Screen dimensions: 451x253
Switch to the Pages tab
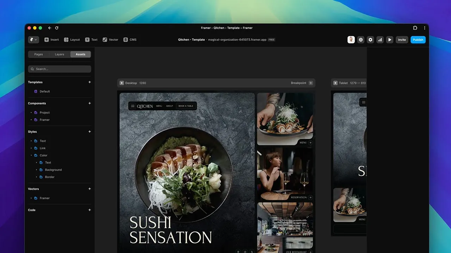pyautogui.click(x=39, y=54)
